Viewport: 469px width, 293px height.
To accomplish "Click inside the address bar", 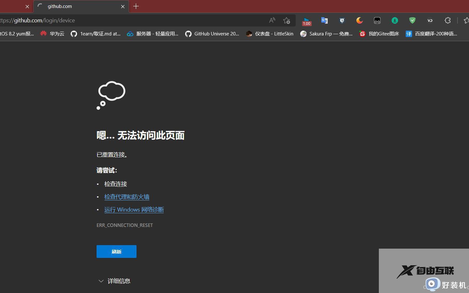I will [x=128, y=20].
